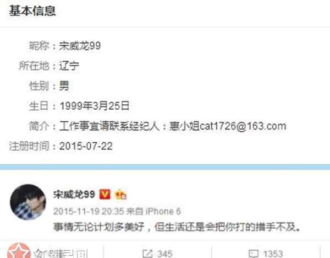This screenshot has height=258, width=330.
Task: Click the nickname value 宋威龙99 in basic info
Action: 80,46
